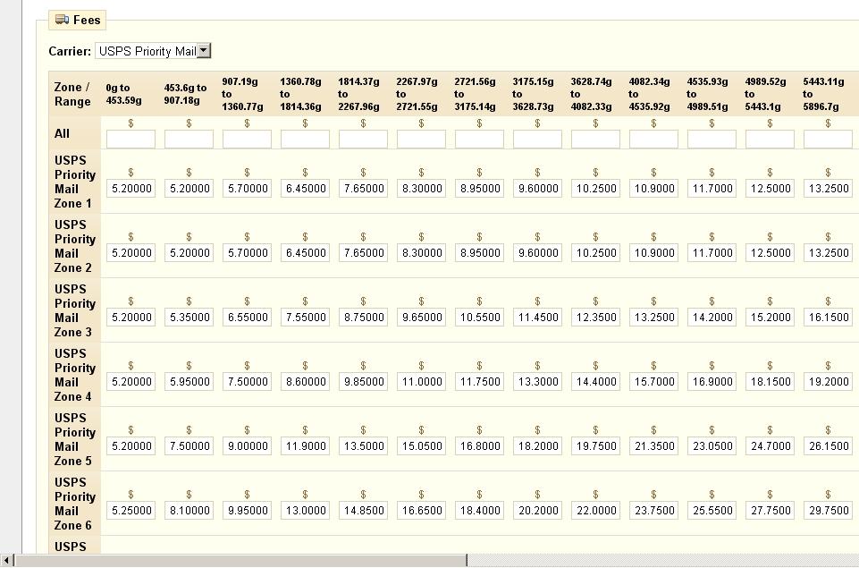Click the Zone 5 fee field showing 26.1500

(828, 446)
